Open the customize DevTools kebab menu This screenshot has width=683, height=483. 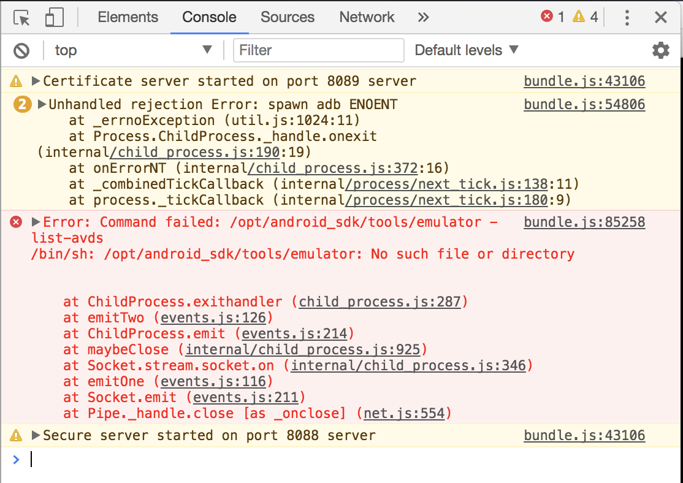(x=627, y=17)
